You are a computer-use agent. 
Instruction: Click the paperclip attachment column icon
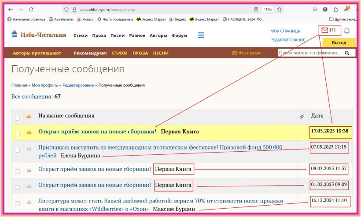pyautogui.click(x=302, y=117)
